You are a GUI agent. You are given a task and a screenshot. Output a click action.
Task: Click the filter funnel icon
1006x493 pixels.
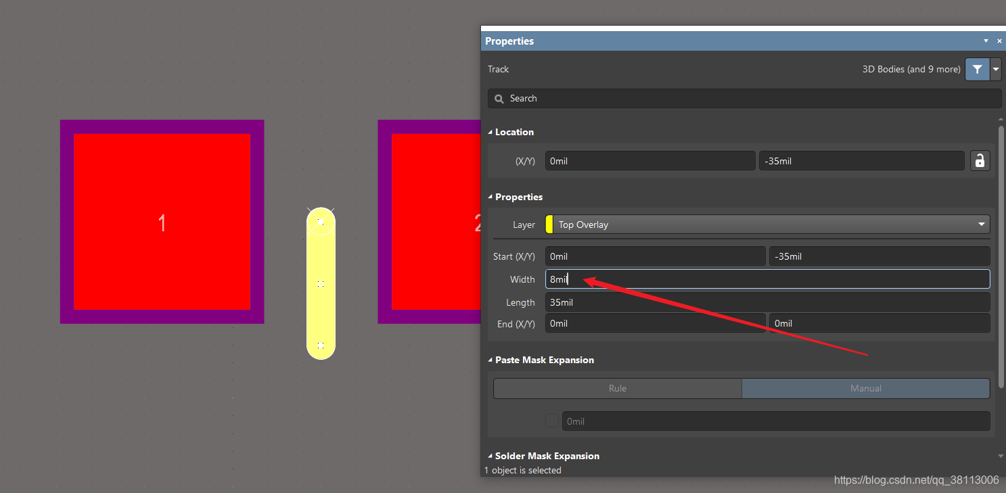977,69
